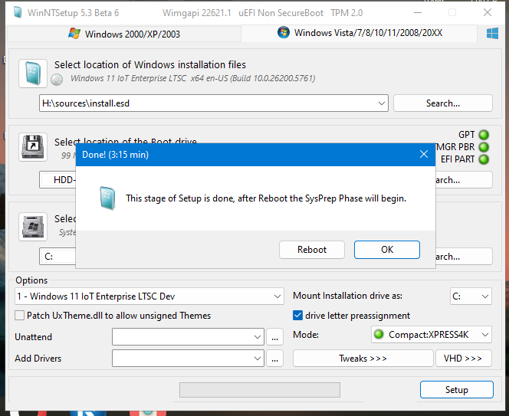Click the Installation drive hard disk icon

pyautogui.click(x=33, y=227)
